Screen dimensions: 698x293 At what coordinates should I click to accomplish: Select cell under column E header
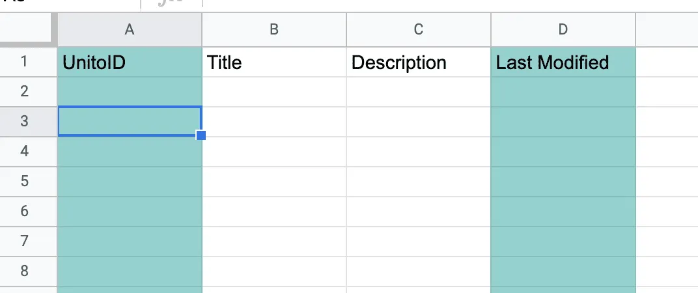click(x=667, y=62)
